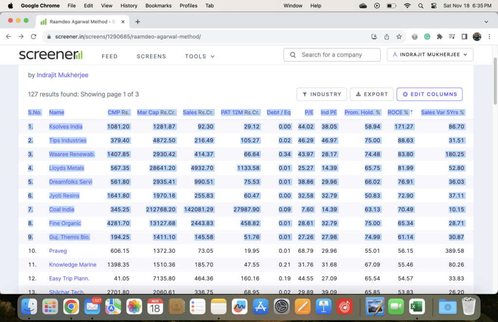Open a new browser tab

coord(138,21)
